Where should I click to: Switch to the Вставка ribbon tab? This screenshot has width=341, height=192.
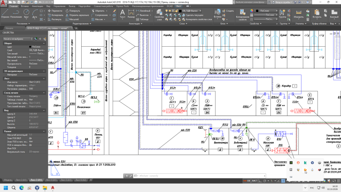25,6
